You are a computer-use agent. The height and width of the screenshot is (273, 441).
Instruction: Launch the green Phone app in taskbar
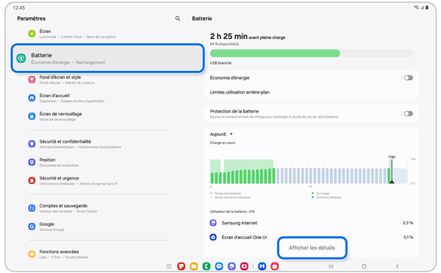pyautogui.click(x=207, y=266)
